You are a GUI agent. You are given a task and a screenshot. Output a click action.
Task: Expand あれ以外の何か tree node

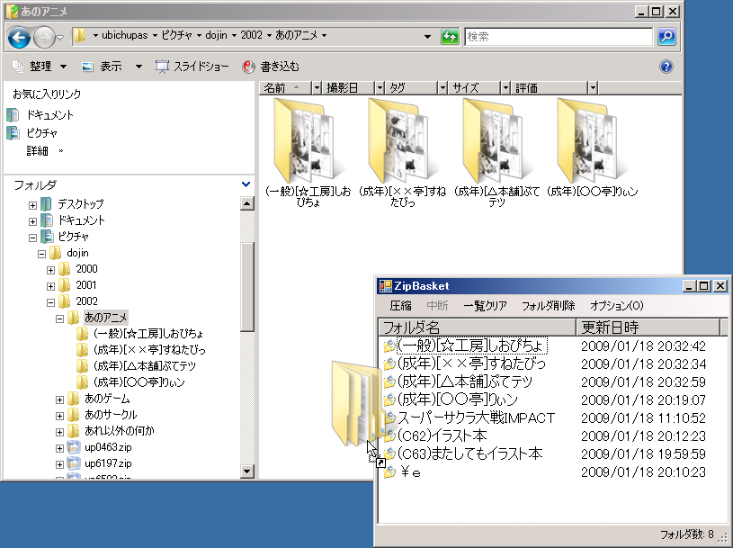pos(59,432)
